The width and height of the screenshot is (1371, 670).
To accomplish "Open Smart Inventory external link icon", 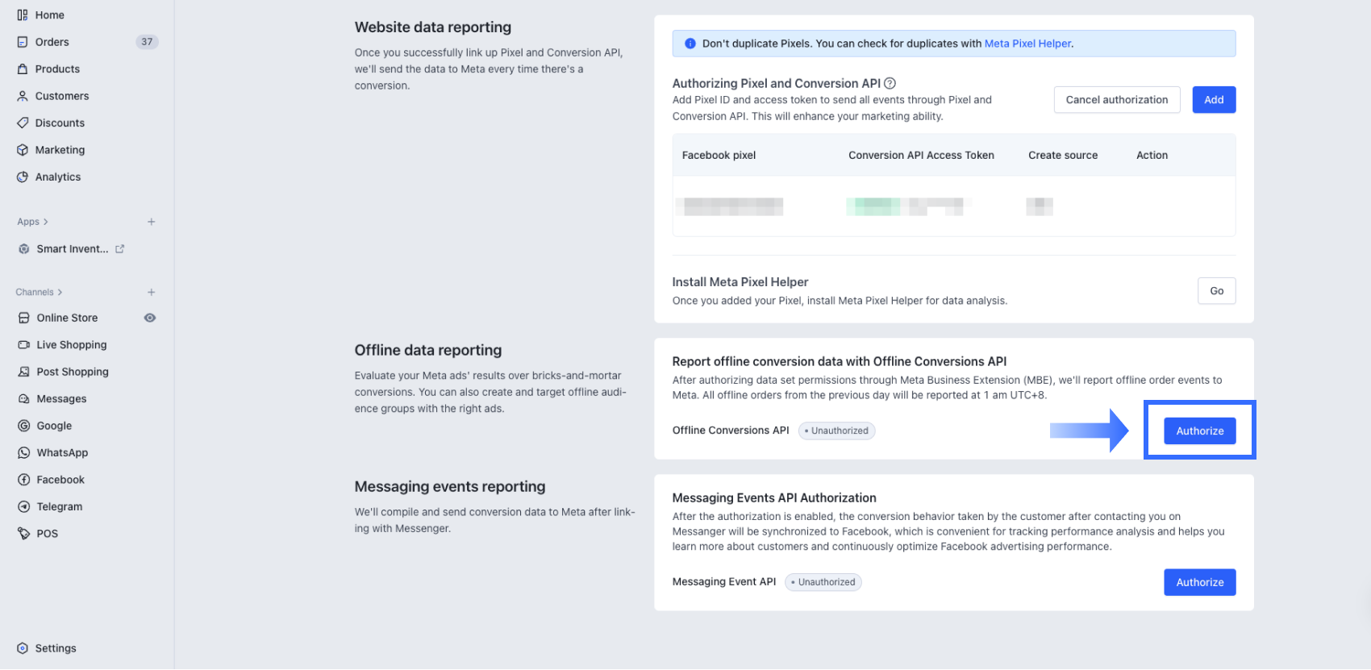I will (120, 249).
